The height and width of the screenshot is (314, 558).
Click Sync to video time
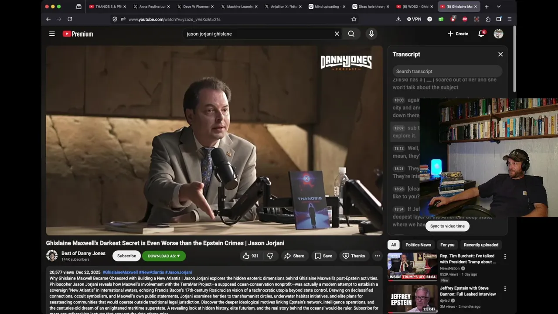447,226
